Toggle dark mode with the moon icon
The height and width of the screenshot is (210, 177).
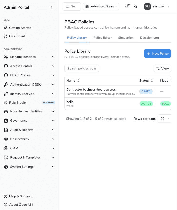point(136,6)
